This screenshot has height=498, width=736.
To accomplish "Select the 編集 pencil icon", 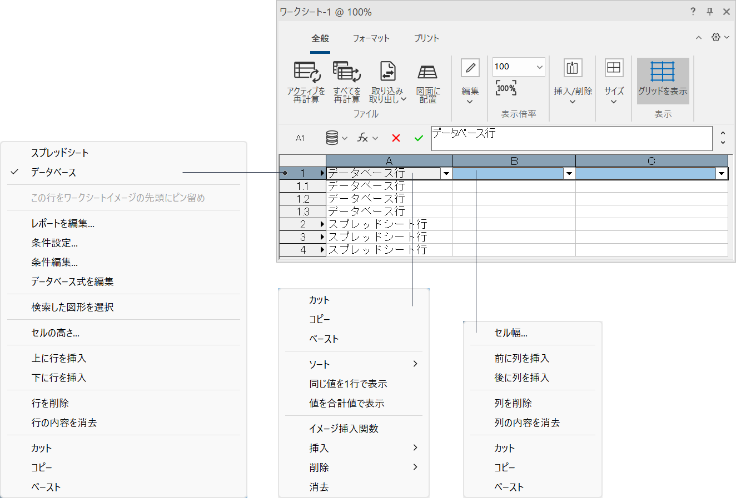I will 470,68.
